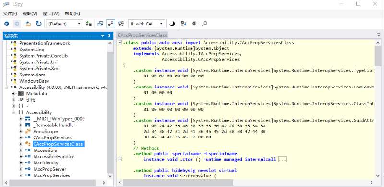
Task: Toggle the show all members filter
Action: click(x=121, y=24)
